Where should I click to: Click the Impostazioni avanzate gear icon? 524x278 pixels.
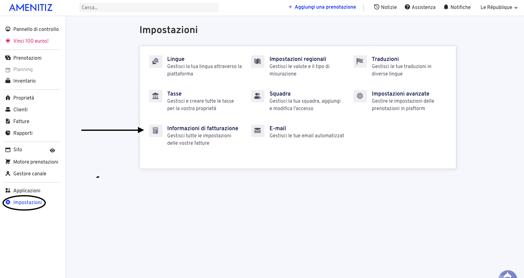tap(360, 96)
